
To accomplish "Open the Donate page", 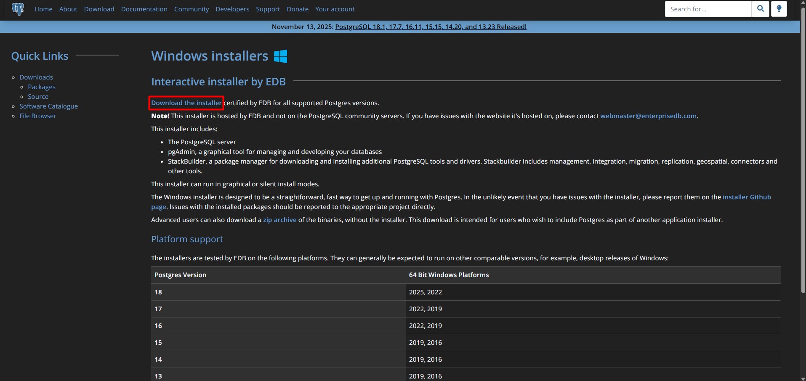I will pyautogui.click(x=298, y=9).
